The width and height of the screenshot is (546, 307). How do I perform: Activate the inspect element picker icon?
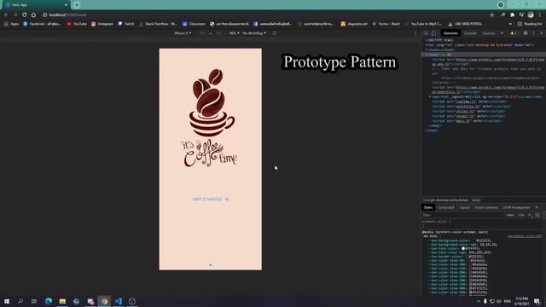click(x=426, y=33)
